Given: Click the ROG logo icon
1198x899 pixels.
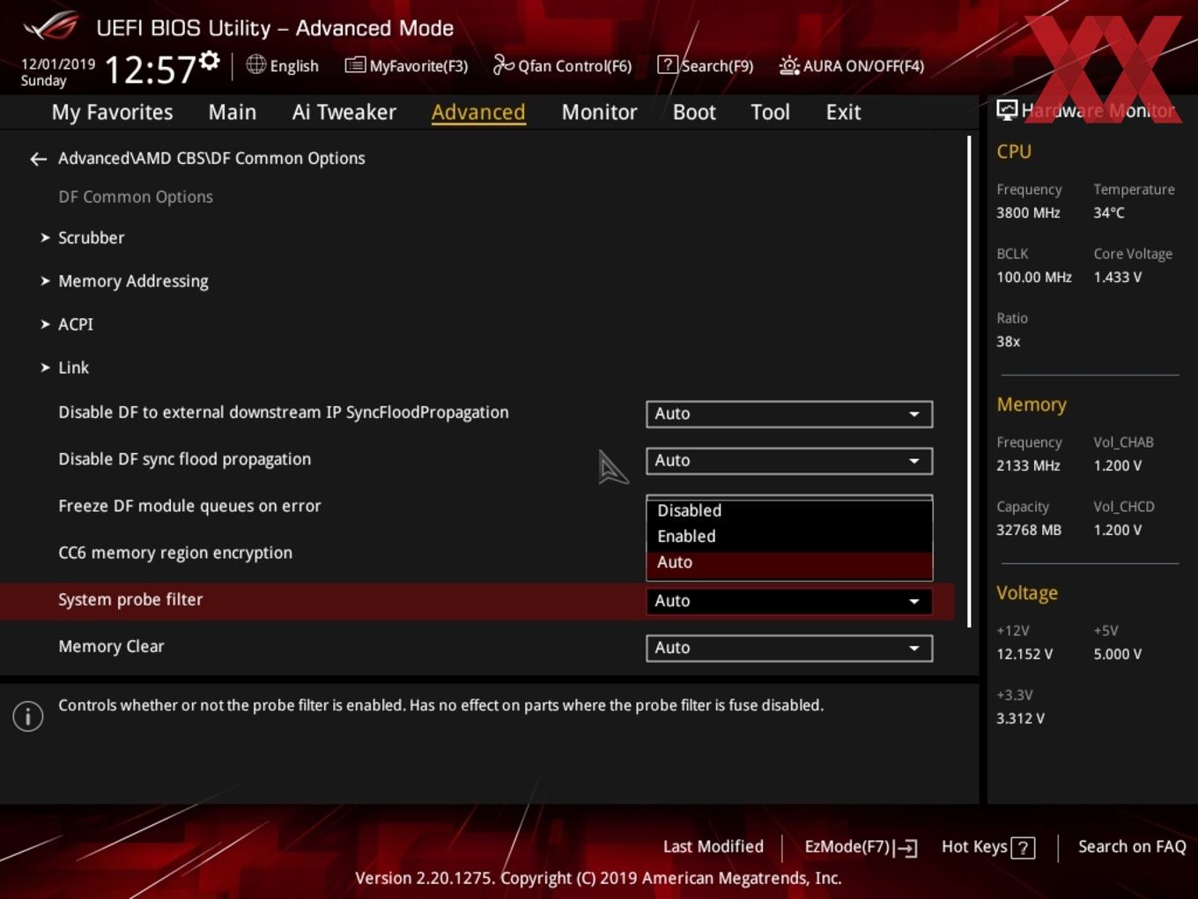Looking at the screenshot, I should coord(51,26).
